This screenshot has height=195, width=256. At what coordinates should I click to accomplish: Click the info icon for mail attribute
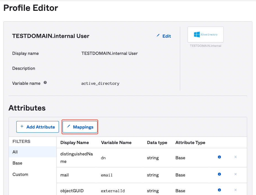tap(219, 174)
